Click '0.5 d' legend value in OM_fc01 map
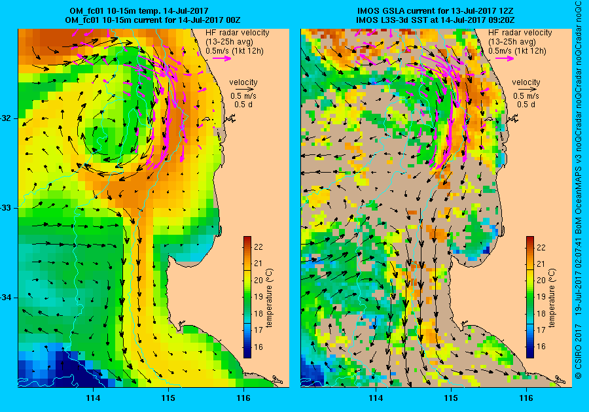Screen dimensions: 589x412 243,105
